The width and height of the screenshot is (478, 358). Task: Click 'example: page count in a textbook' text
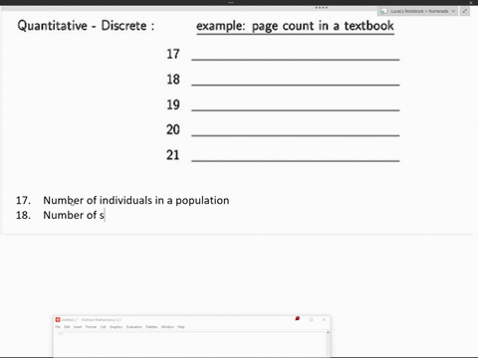(295, 26)
